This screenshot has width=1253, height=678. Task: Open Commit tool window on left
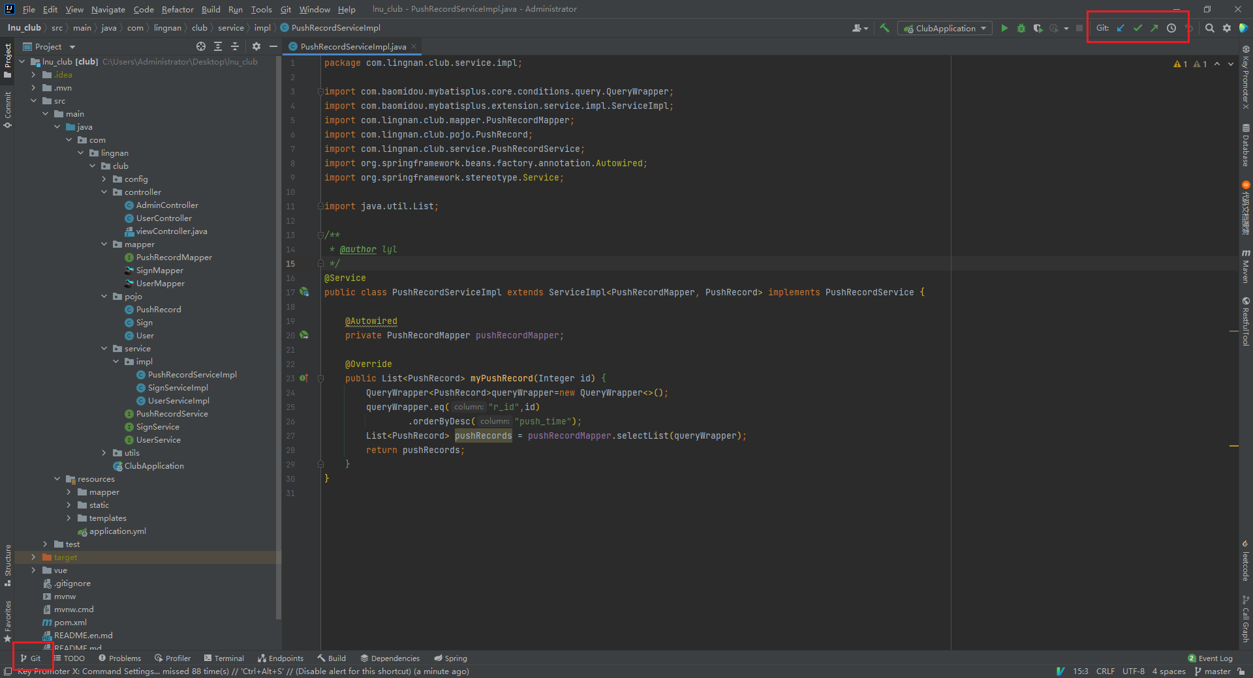coord(8,110)
